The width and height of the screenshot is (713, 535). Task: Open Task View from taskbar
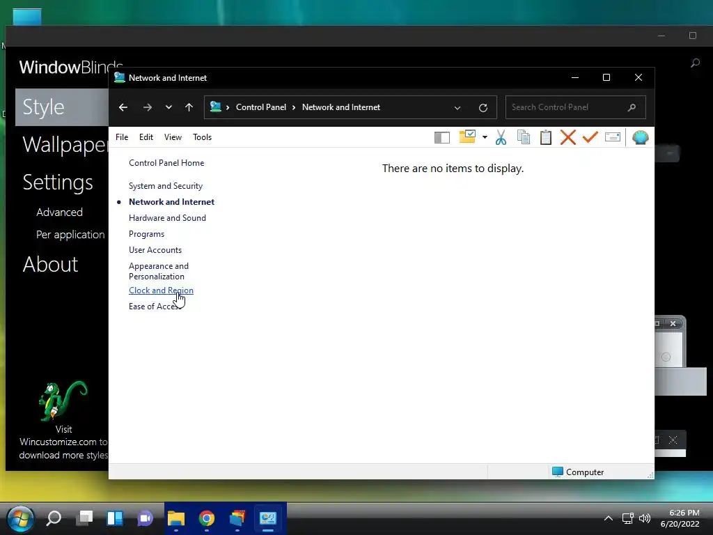coord(84,518)
